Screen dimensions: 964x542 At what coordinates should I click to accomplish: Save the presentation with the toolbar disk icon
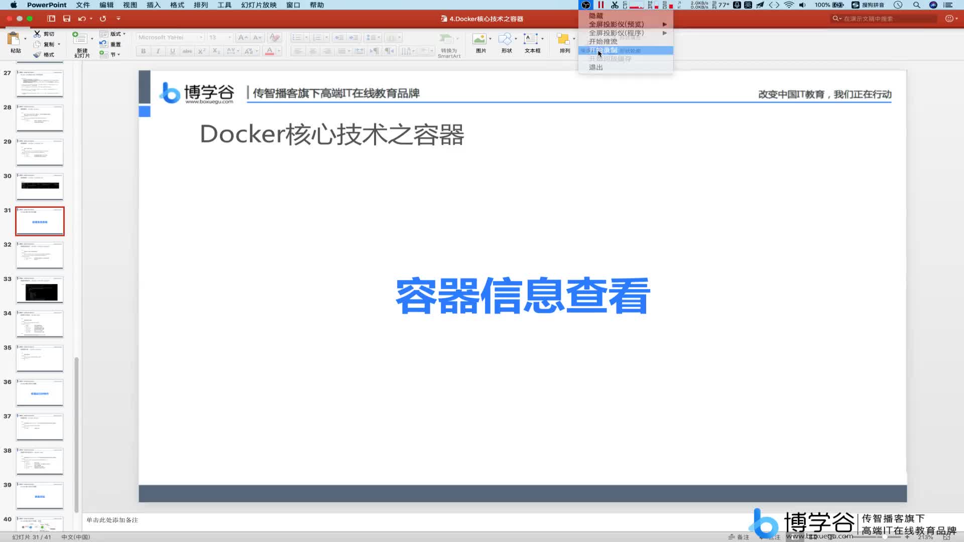67,19
